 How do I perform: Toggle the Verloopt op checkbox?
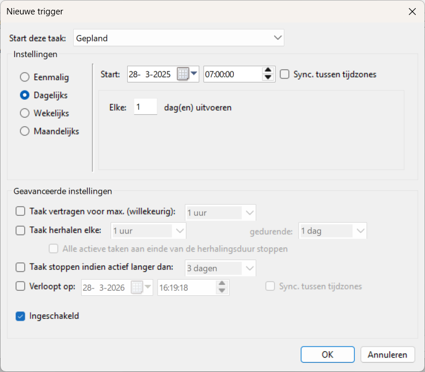click(21, 286)
